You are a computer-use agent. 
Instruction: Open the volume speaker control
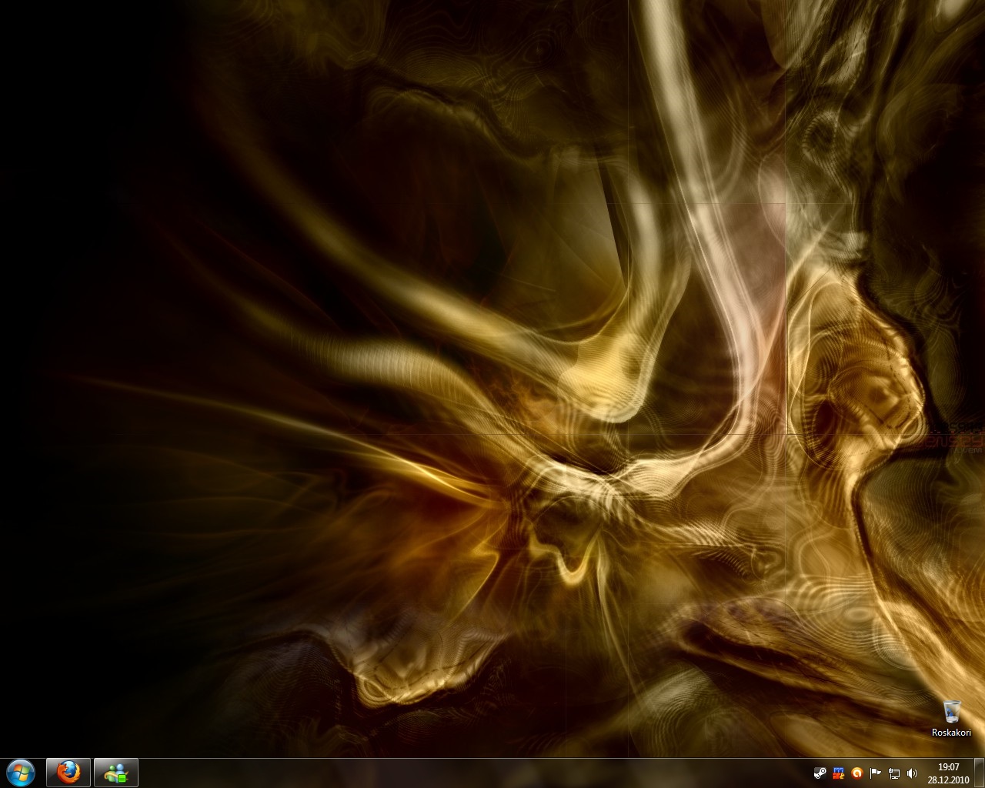pyautogui.click(x=912, y=773)
